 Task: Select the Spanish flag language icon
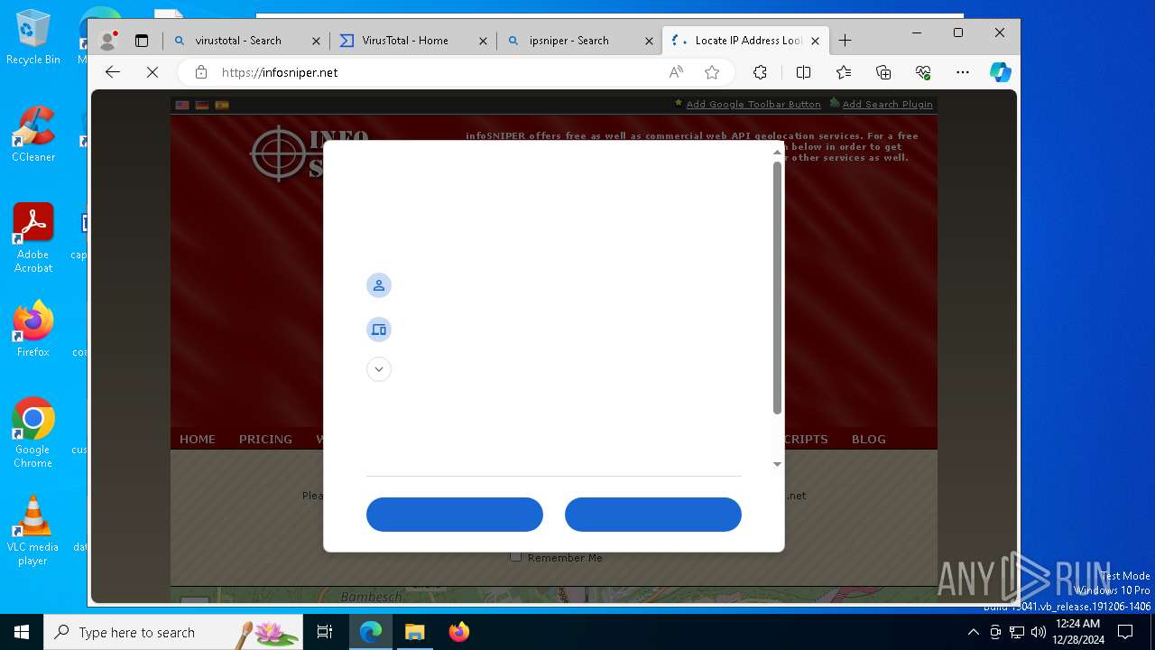pyautogui.click(x=222, y=105)
